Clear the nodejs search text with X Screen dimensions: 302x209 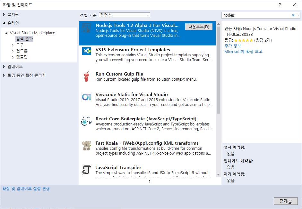(293, 15)
